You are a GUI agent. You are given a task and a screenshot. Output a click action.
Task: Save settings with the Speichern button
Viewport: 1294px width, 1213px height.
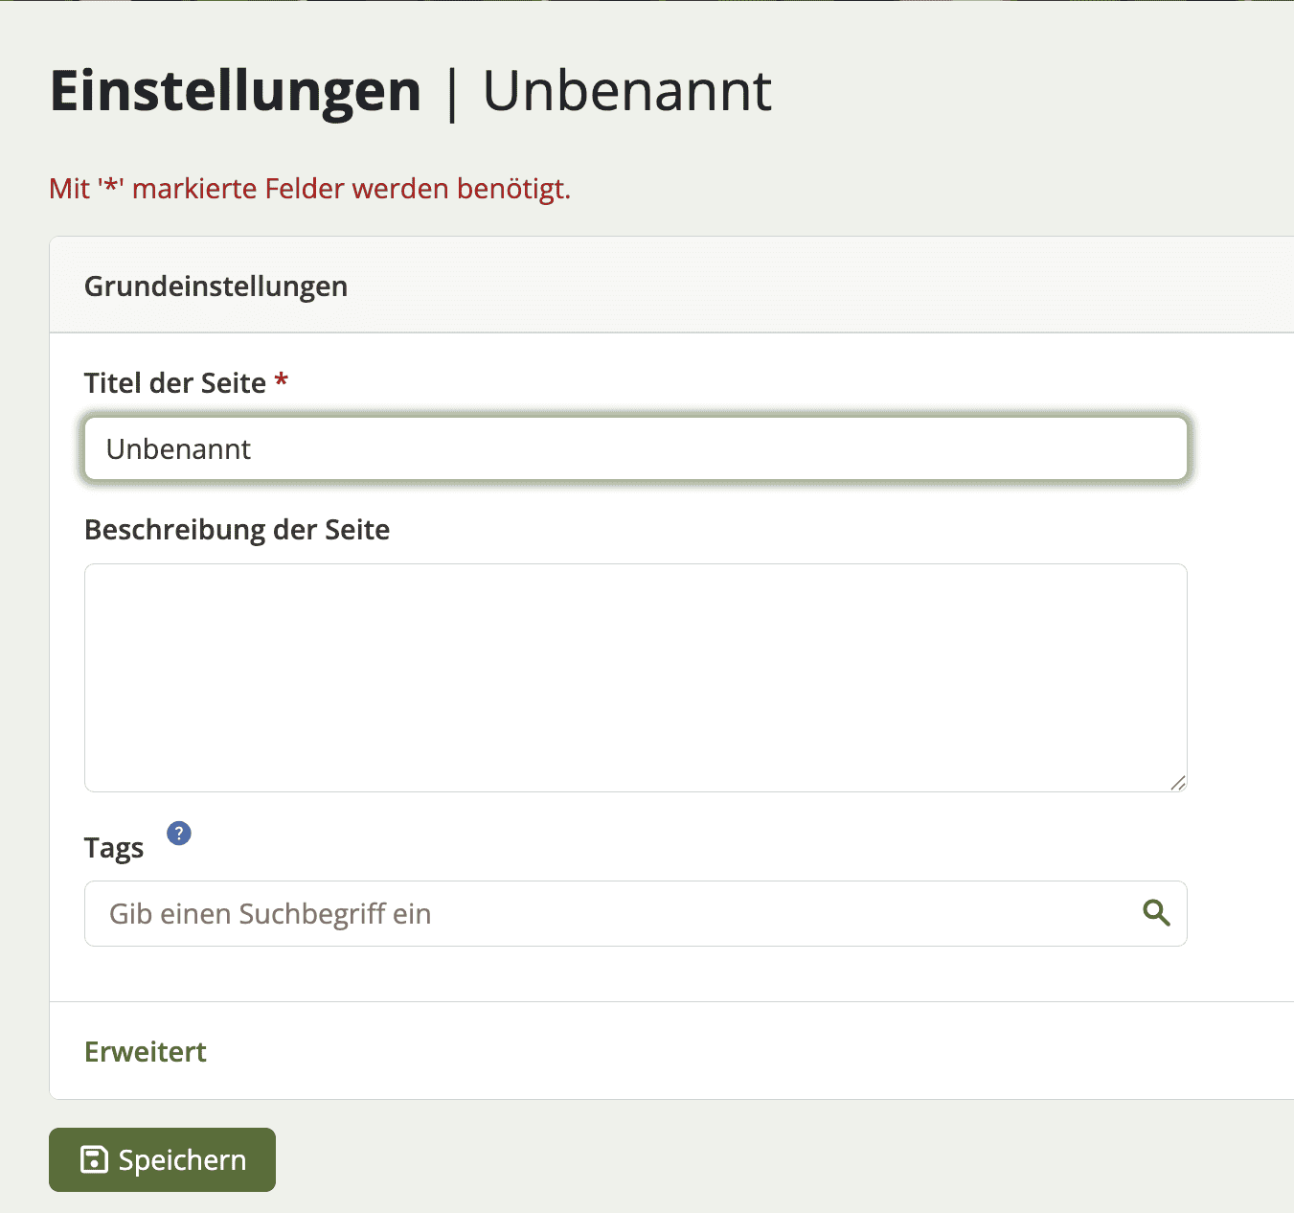(x=162, y=1159)
